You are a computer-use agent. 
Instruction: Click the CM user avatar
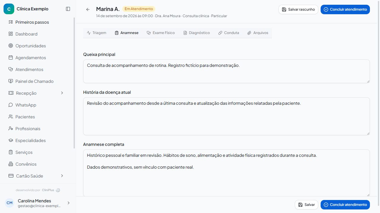[x=9, y=203]
